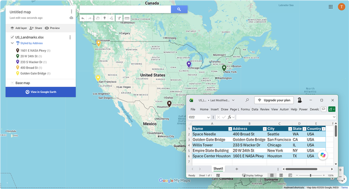Select the Sheet1 tab

[x=218, y=169]
